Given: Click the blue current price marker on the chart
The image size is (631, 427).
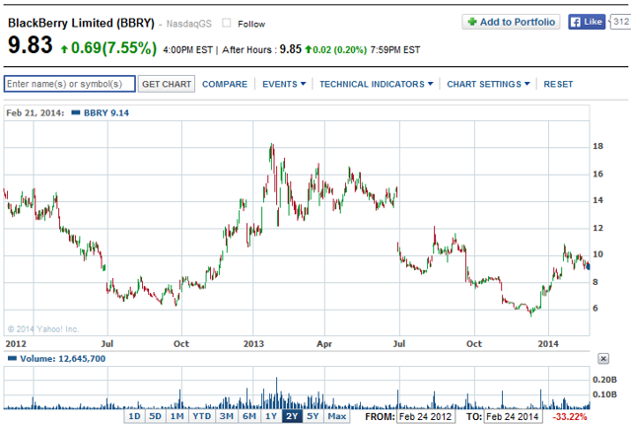Looking at the screenshot, I should coord(588,266).
